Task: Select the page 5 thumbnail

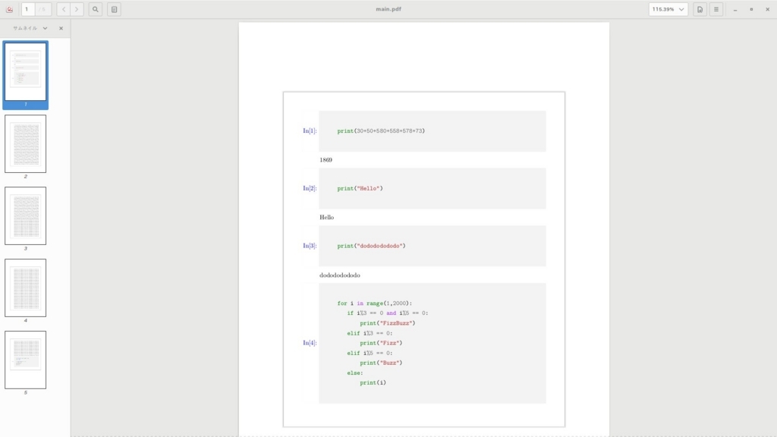Action: coord(25,360)
